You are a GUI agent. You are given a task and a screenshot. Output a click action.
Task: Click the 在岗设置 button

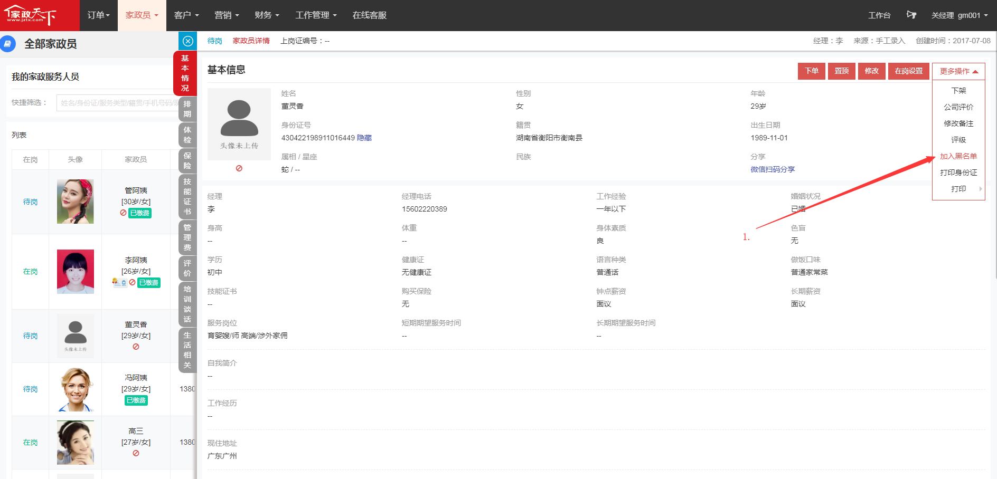[909, 71]
